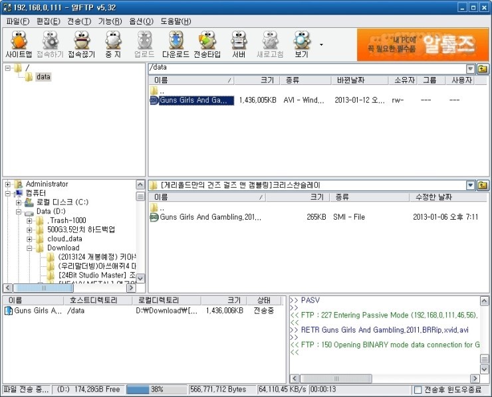Stop transfer with the 중지 icon
The height and width of the screenshot is (397, 492).
(x=113, y=44)
